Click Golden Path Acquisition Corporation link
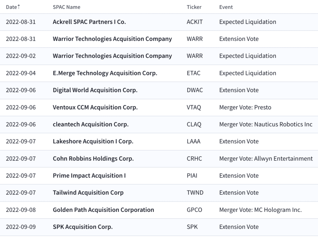This screenshot has height=237, width=318. click(103, 210)
